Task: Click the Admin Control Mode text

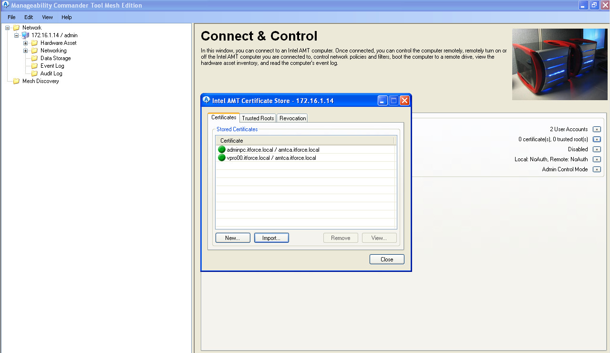Action: [565, 169]
